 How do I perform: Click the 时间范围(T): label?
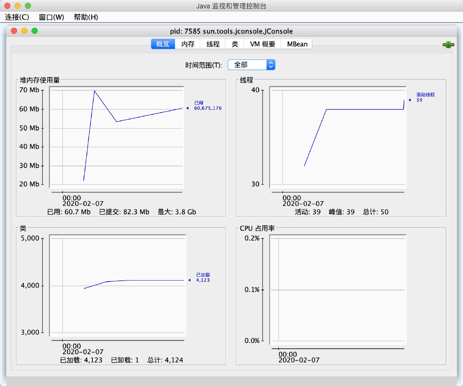coord(204,65)
